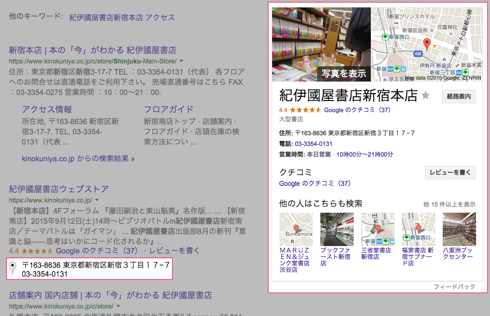490x316 pixels.
Task: Click the red location marker on the map
Action: coord(426,44)
